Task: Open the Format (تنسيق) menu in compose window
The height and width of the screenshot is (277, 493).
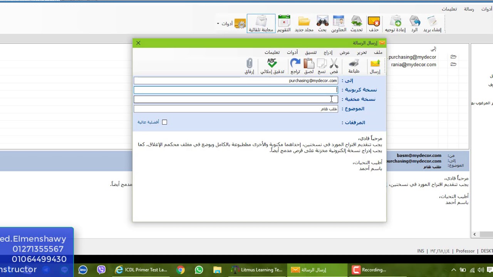Action: [311, 52]
